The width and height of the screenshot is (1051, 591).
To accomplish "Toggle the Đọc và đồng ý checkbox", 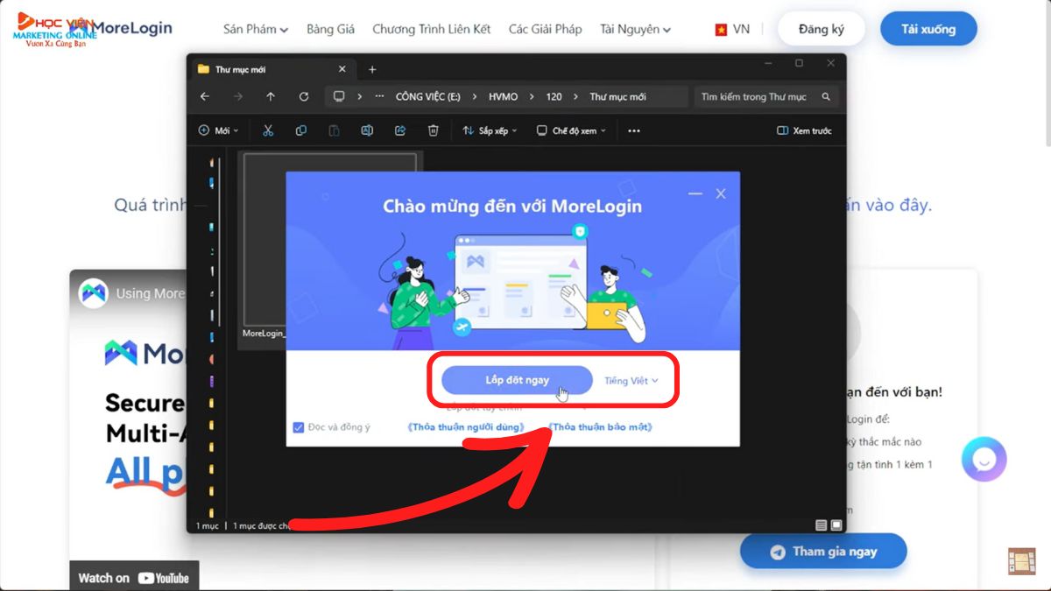I will (x=299, y=427).
